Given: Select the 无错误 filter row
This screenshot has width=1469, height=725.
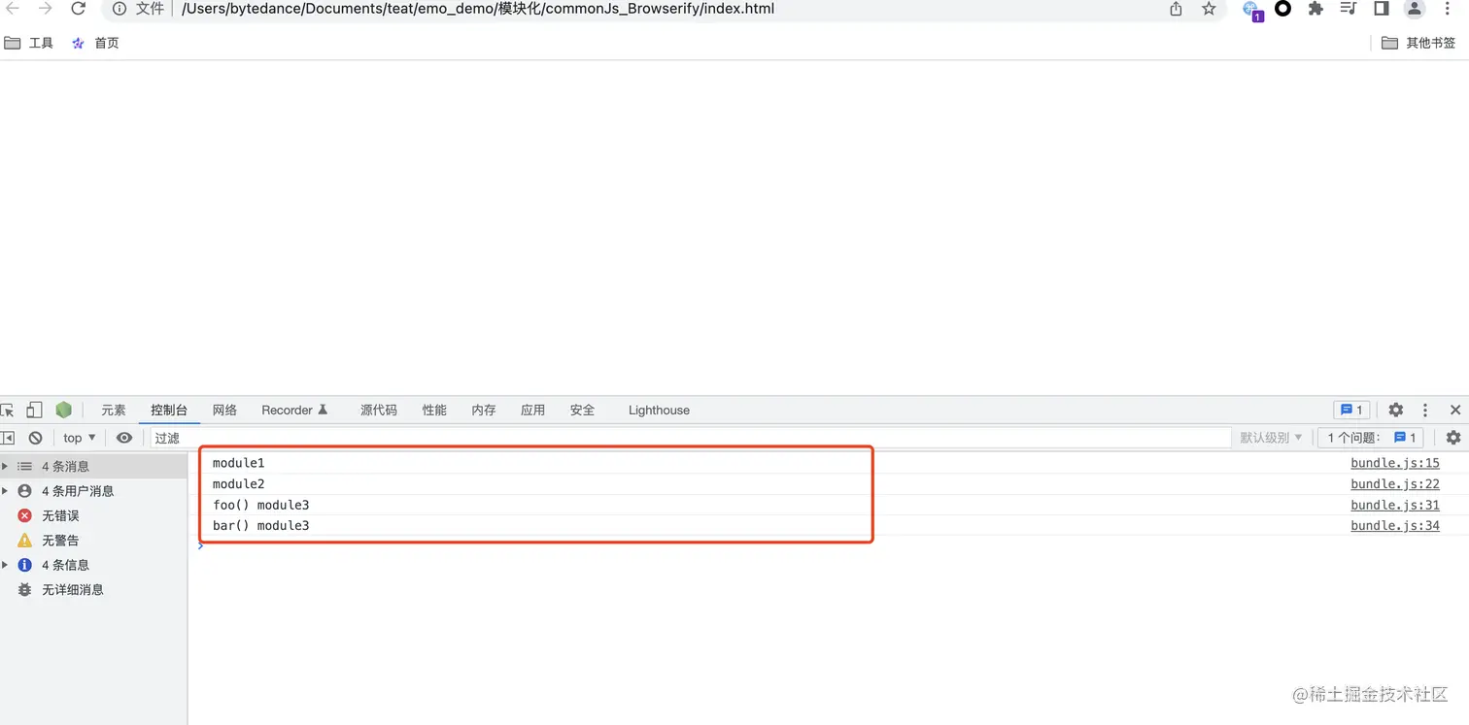Looking at the screenshot, I should click(x=93, y=515).
